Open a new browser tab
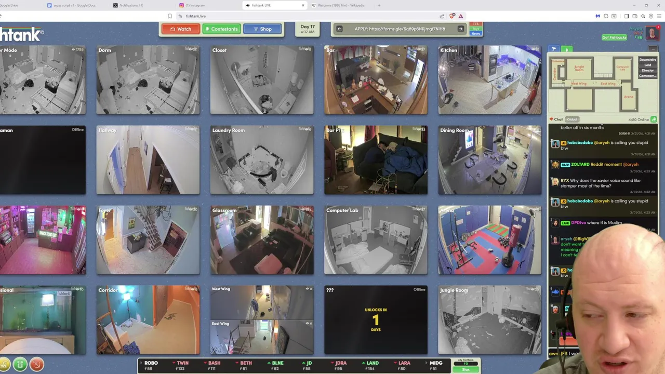The width and height of the screenshot is (665, 374). [379, 5]
